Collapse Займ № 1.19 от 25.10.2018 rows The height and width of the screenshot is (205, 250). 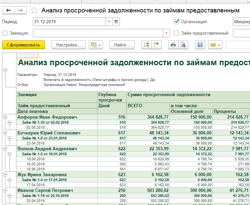point(10,196)
